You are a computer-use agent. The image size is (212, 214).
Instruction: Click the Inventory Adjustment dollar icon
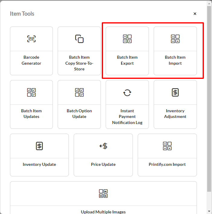coord(175,92)
